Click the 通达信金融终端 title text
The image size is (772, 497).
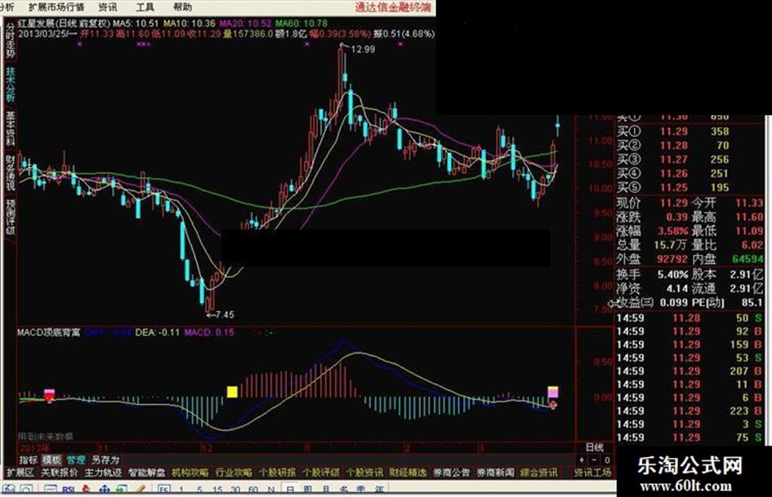(x=393, y=7)
